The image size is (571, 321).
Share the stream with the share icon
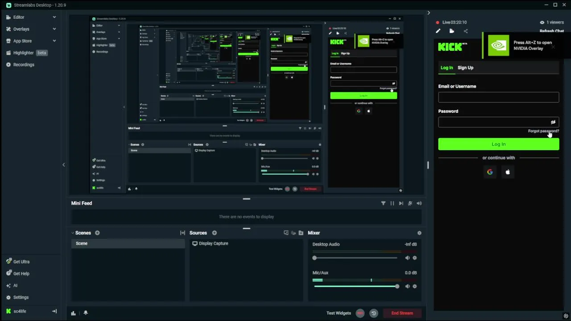(x=466, y=31)
